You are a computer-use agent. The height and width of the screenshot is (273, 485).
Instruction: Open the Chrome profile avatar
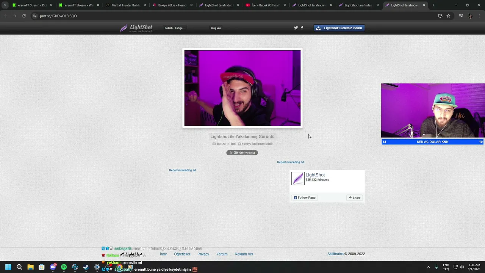click(x=470, y=16)
